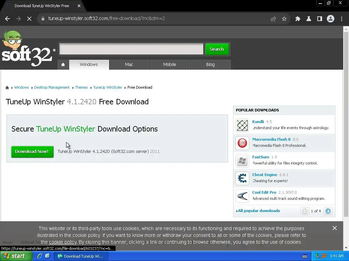Screen dimensions: 349x261
Task: Focus the Soft32 search input field
Action: tap(131, 49)
